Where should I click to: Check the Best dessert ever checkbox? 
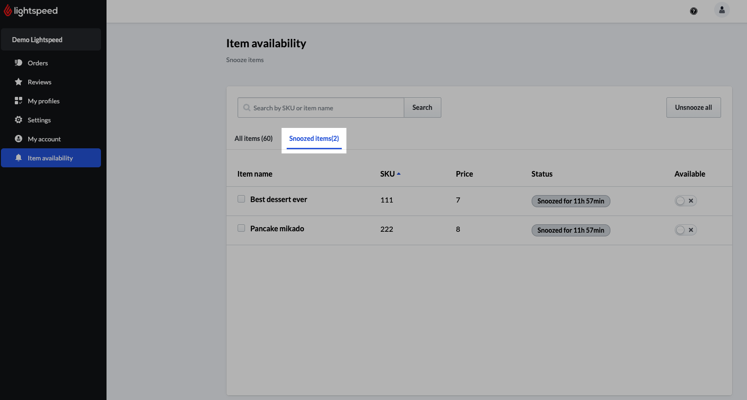[x=241, y=199]
